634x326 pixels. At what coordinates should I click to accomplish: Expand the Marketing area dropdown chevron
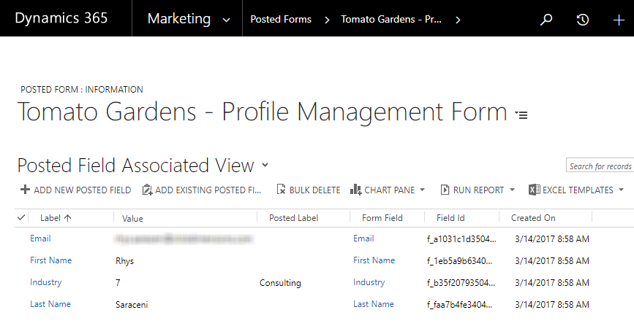click(227, 20)
